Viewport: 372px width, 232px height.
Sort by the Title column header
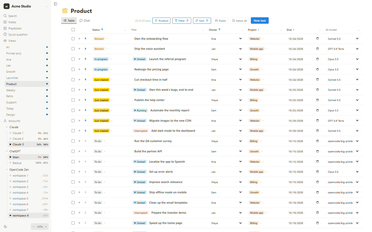tap(134, 30)
